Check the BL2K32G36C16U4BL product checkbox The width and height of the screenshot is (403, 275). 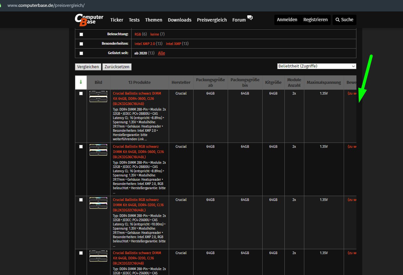tap(81, 146)
